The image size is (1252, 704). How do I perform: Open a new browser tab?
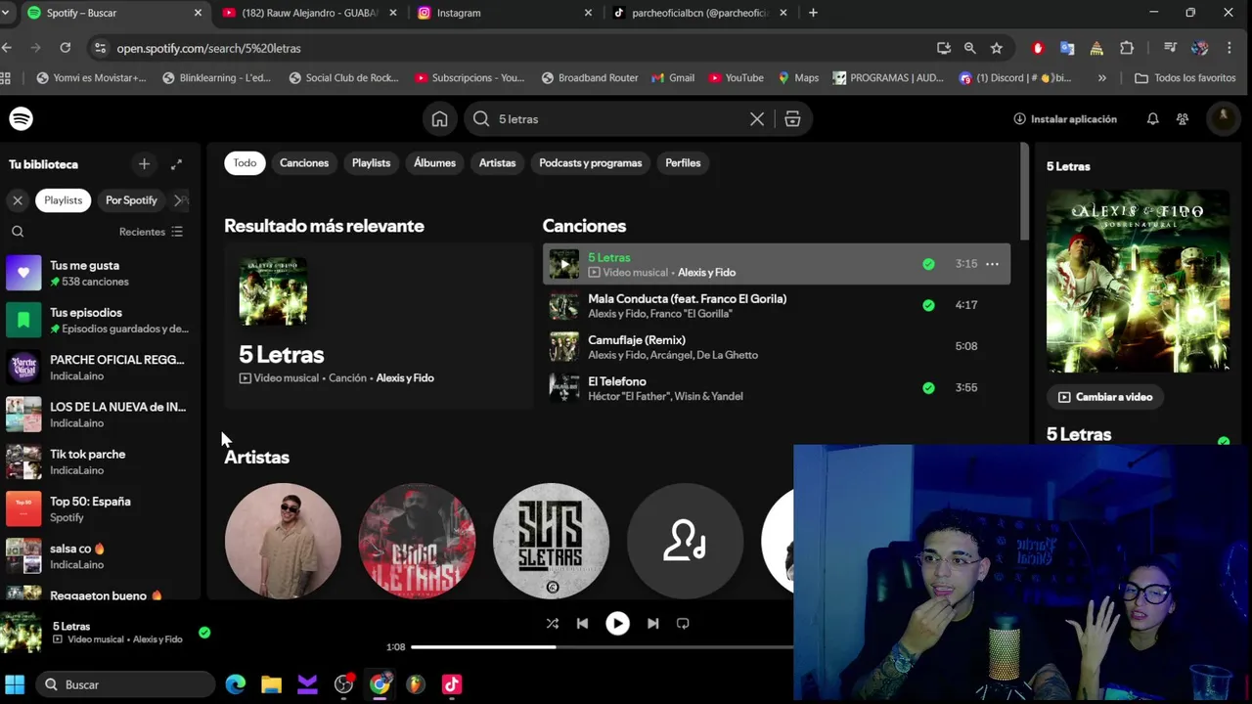pos(813,13)
